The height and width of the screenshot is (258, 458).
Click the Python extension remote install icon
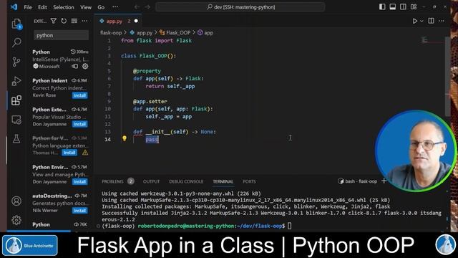74,67
